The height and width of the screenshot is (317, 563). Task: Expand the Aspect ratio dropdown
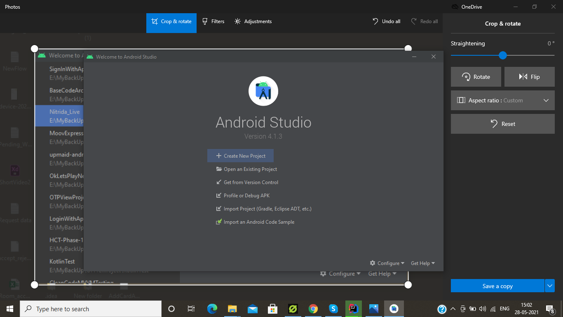(546, 100)
